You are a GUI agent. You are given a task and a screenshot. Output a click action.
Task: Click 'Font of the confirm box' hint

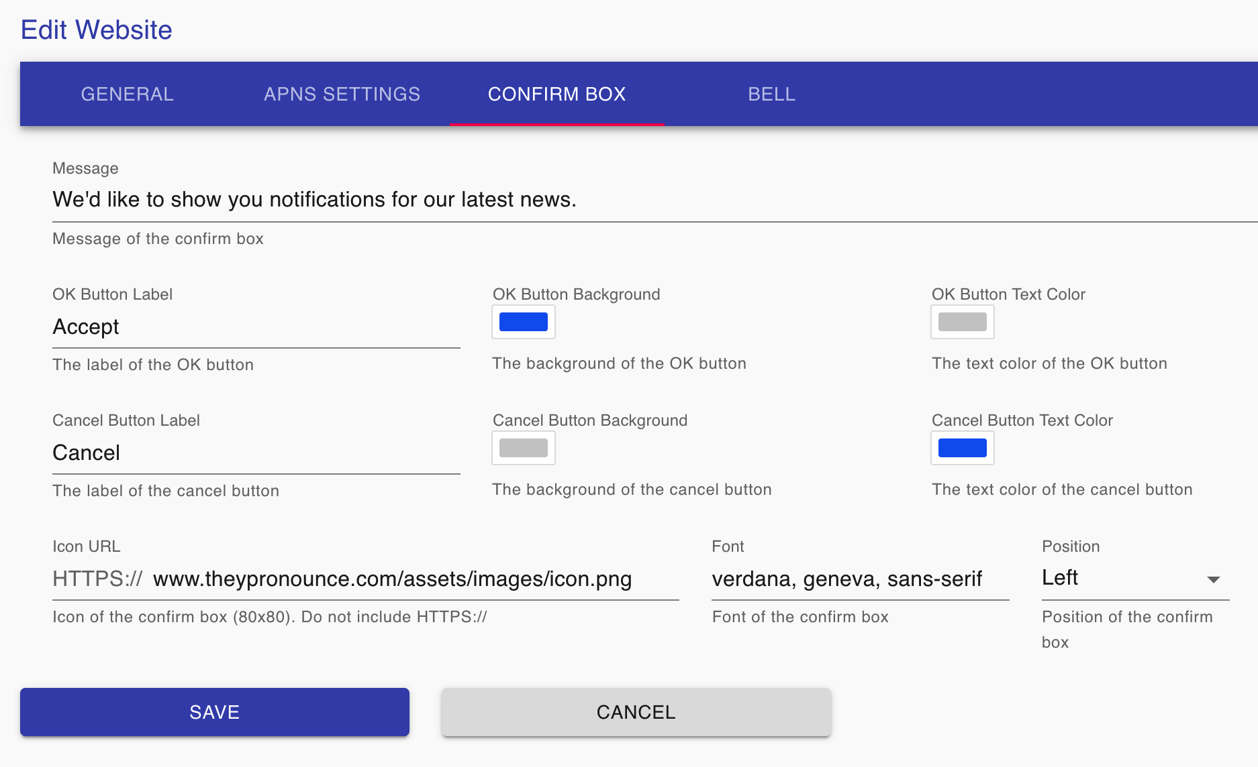coord(800,617)
